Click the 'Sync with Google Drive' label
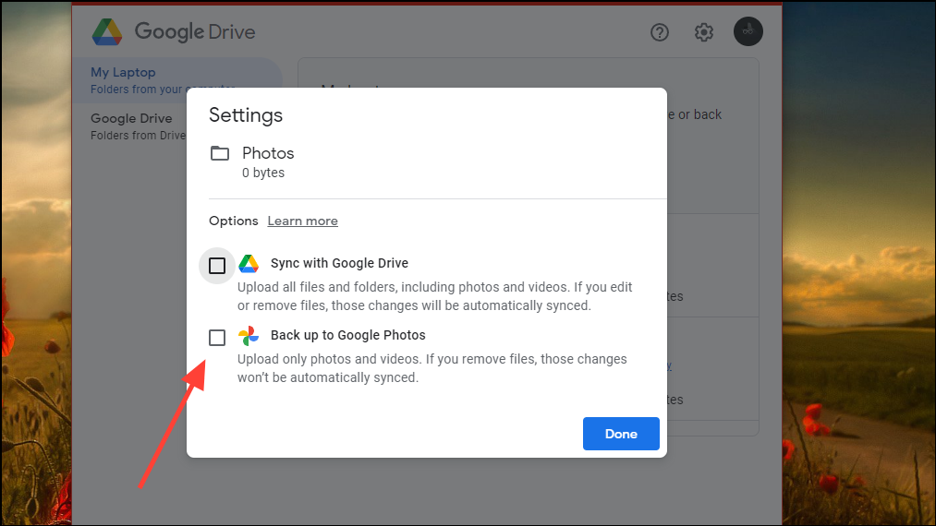 [x=340, y=263]
